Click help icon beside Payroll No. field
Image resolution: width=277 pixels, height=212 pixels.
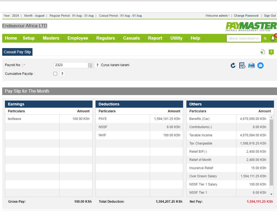pyautogui.click(x=97, y=65)
